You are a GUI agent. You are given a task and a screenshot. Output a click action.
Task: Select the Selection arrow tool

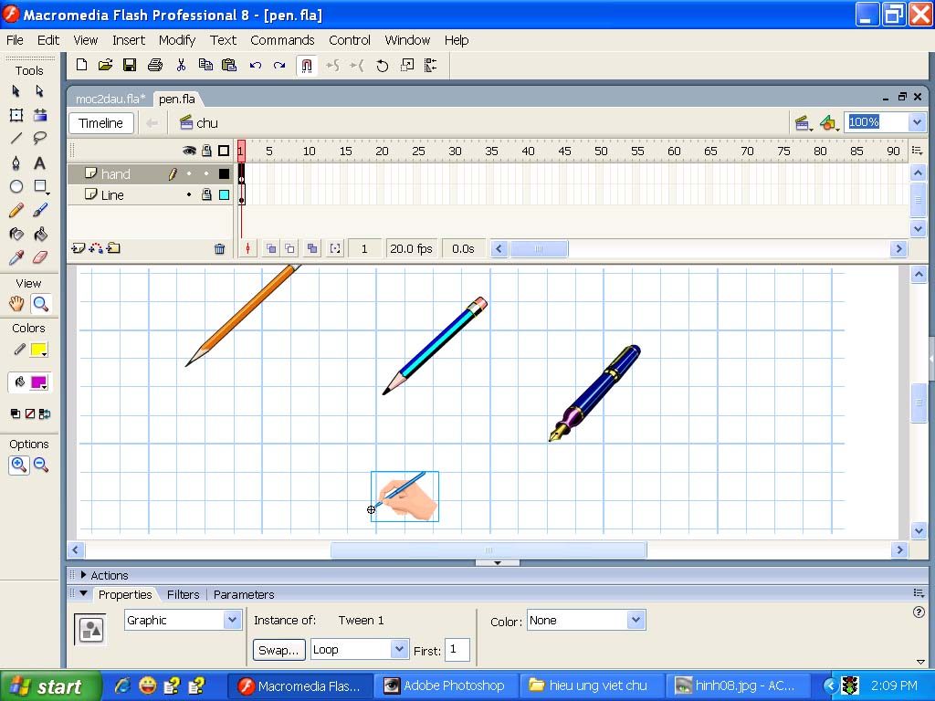(16, 91)
